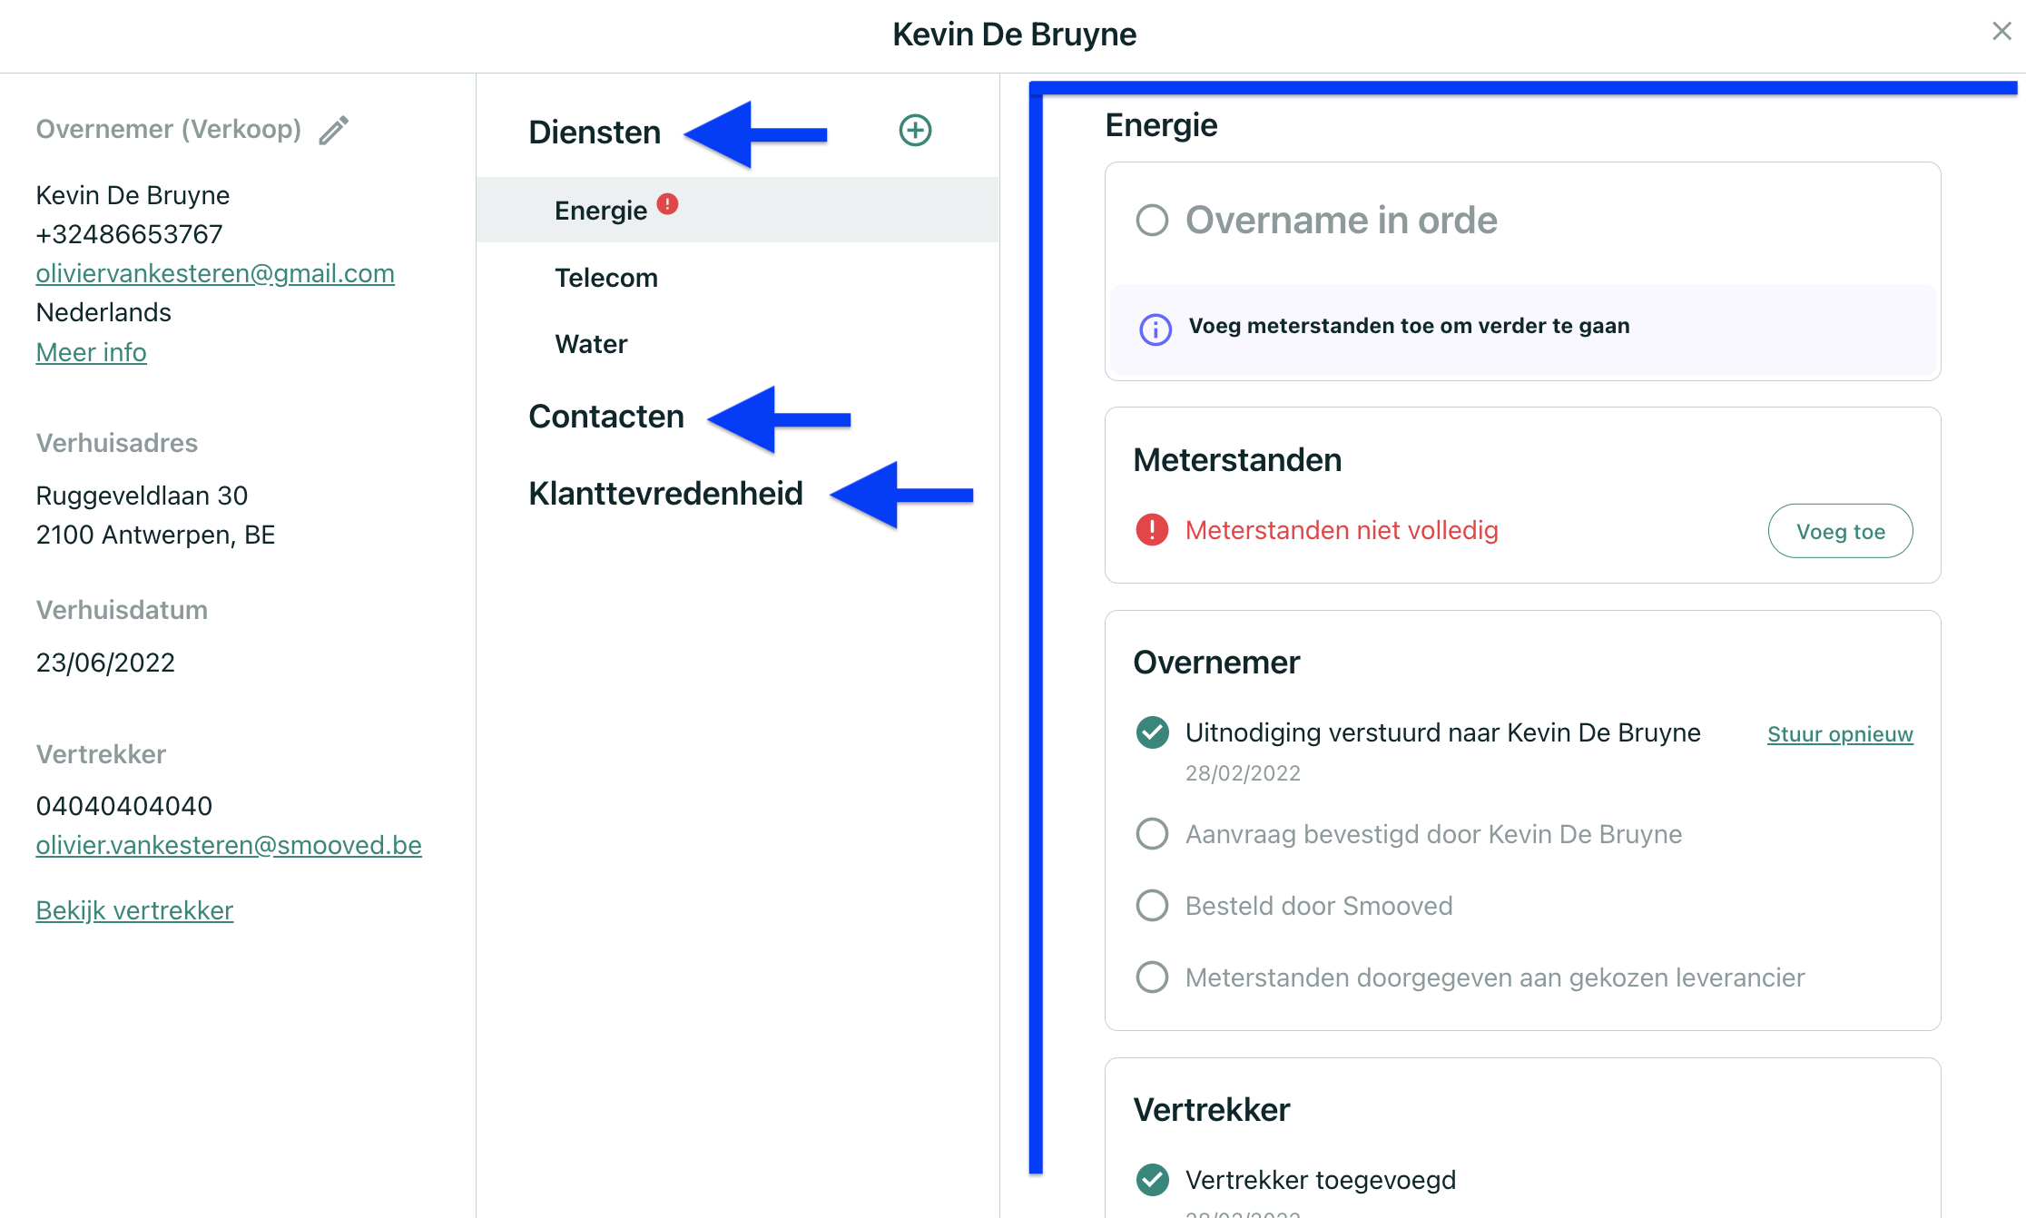Click the red warning icon for Meterstanden niet volledig
The width and height of the screenshot is (2026, 1218).
pyautogui.click(x=1152, y=529)
